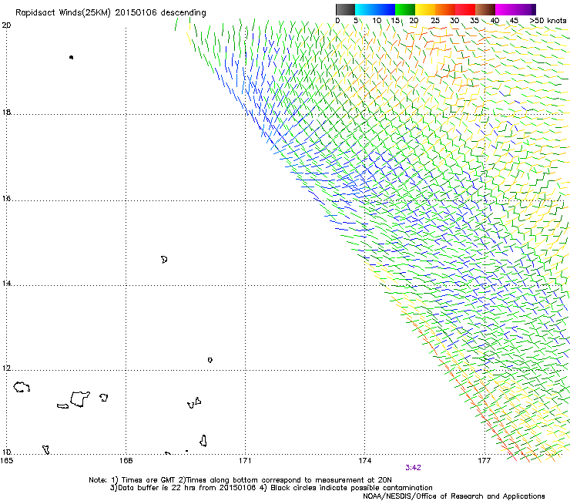Click the westernmost island outline above 11N

pos(22,387)
